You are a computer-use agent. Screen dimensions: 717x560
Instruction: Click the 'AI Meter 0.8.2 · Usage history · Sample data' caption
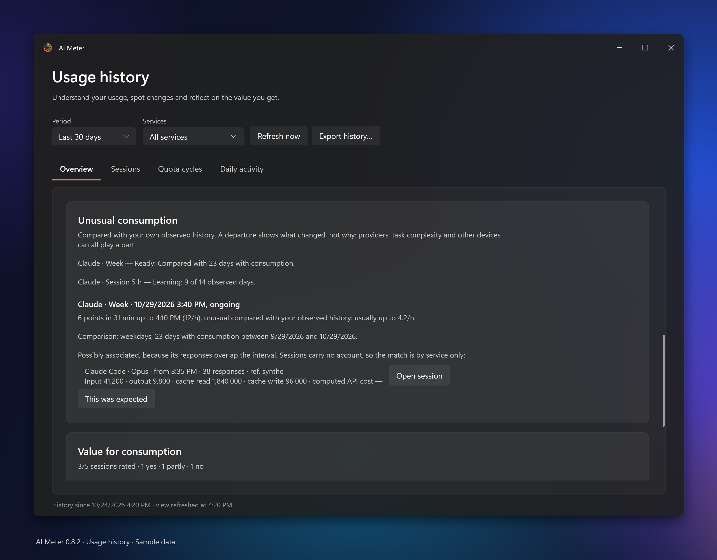(x=105, y=542)
